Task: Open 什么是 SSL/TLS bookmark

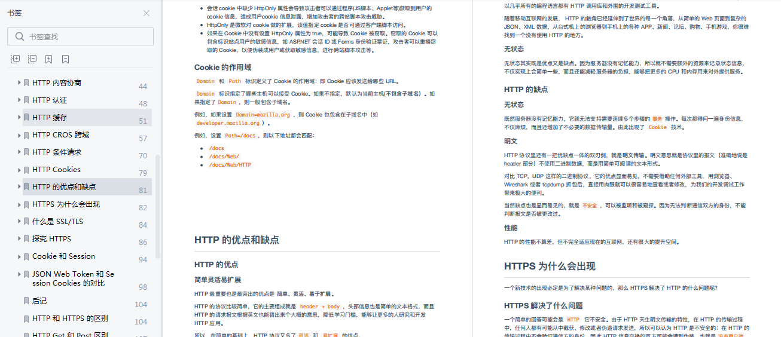Action: click(57, 221)
